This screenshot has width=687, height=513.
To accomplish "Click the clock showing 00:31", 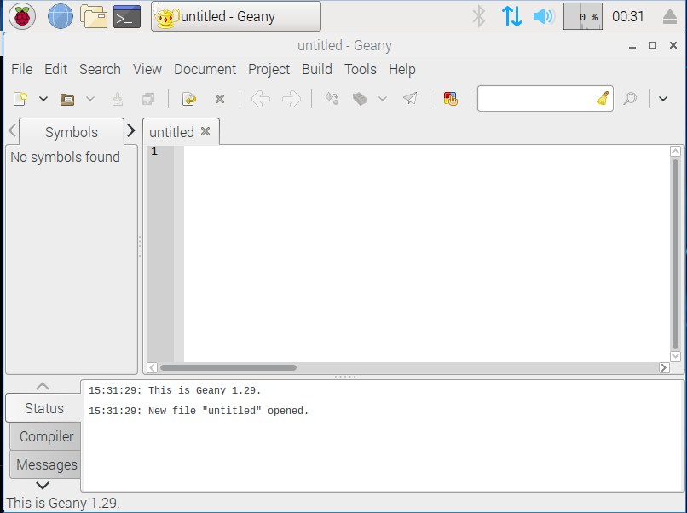I will [x=628, y=17].
